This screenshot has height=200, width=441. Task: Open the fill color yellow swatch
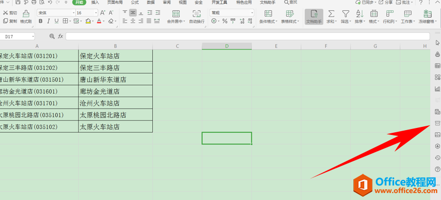pos(88,21)
